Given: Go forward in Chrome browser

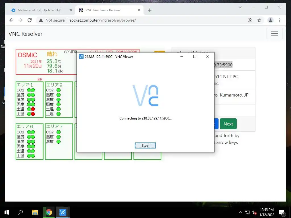Looking at the screenshot, I should tap(20, 20).
